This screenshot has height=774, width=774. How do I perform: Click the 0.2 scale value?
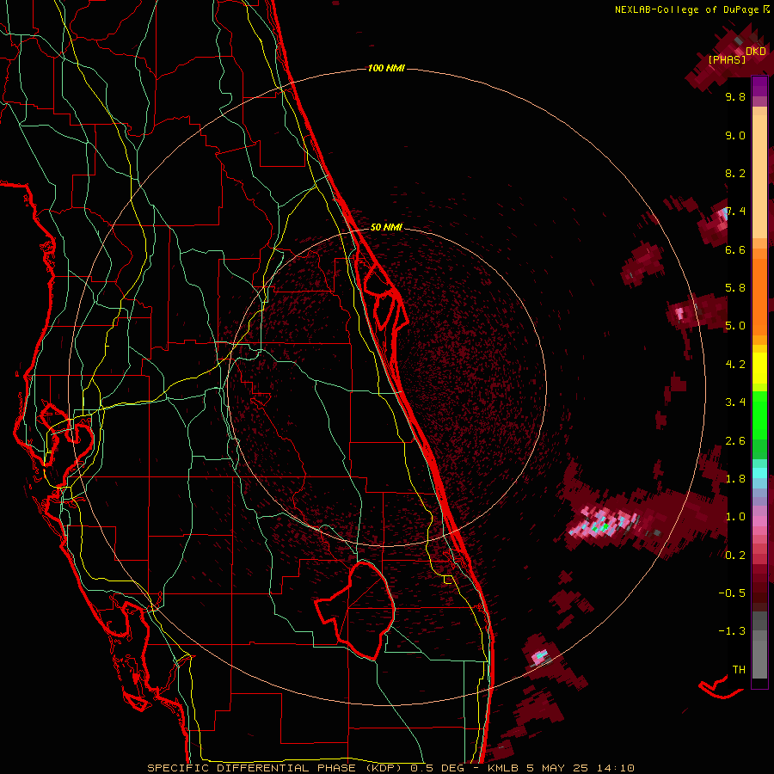point(735,556)
